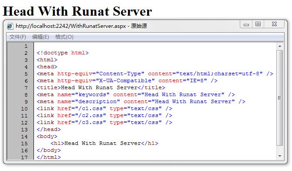Viewport: 292px width, 171px height.
Task: Click line number 10 in gutter
Action: tap(24, 109)
